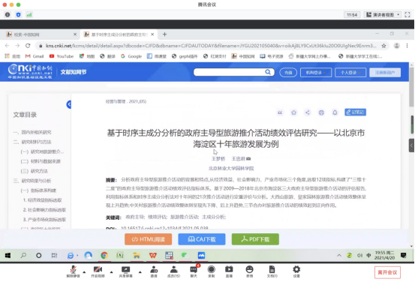Open WPS from the Windows taskbar
This screenshot has height=282, width=415.
153,255
